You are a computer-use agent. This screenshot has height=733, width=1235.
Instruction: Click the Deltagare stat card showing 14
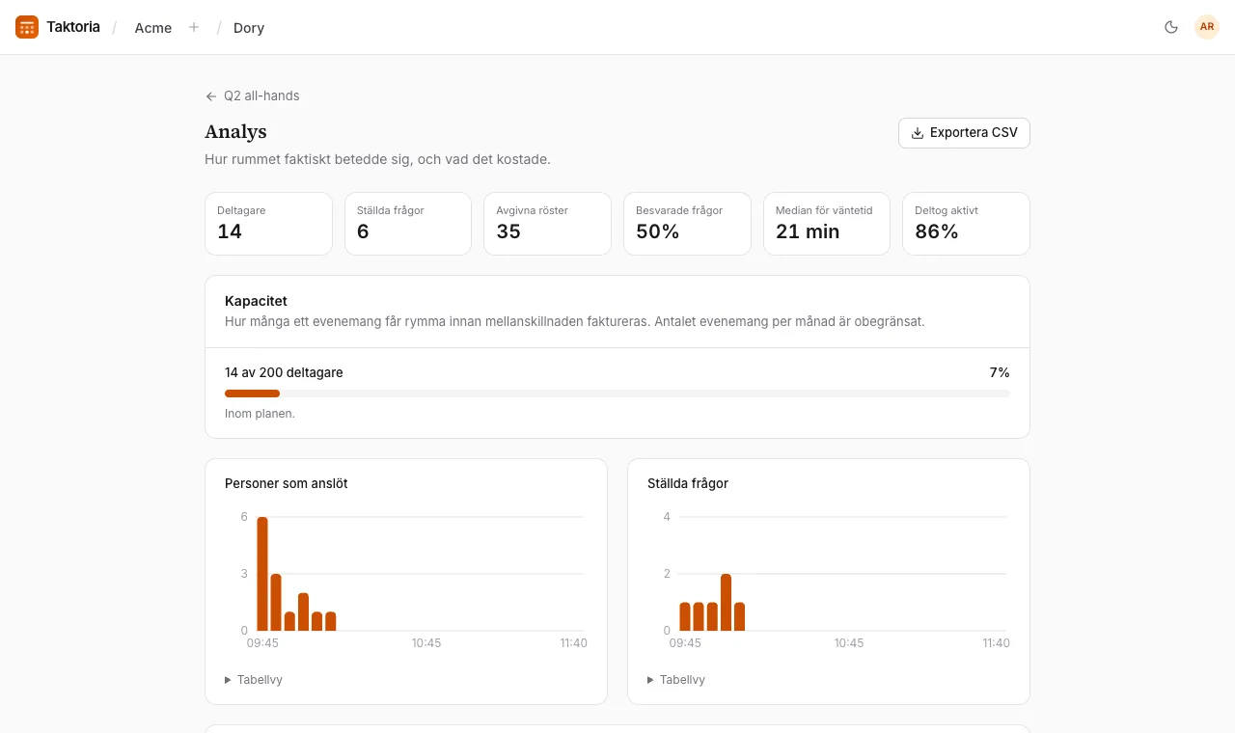click(268, 224)
